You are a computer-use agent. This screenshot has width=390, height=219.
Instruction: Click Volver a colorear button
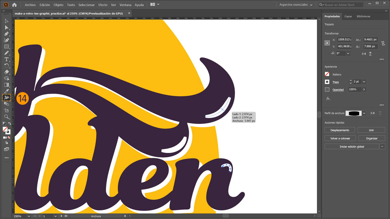[340, 138]
